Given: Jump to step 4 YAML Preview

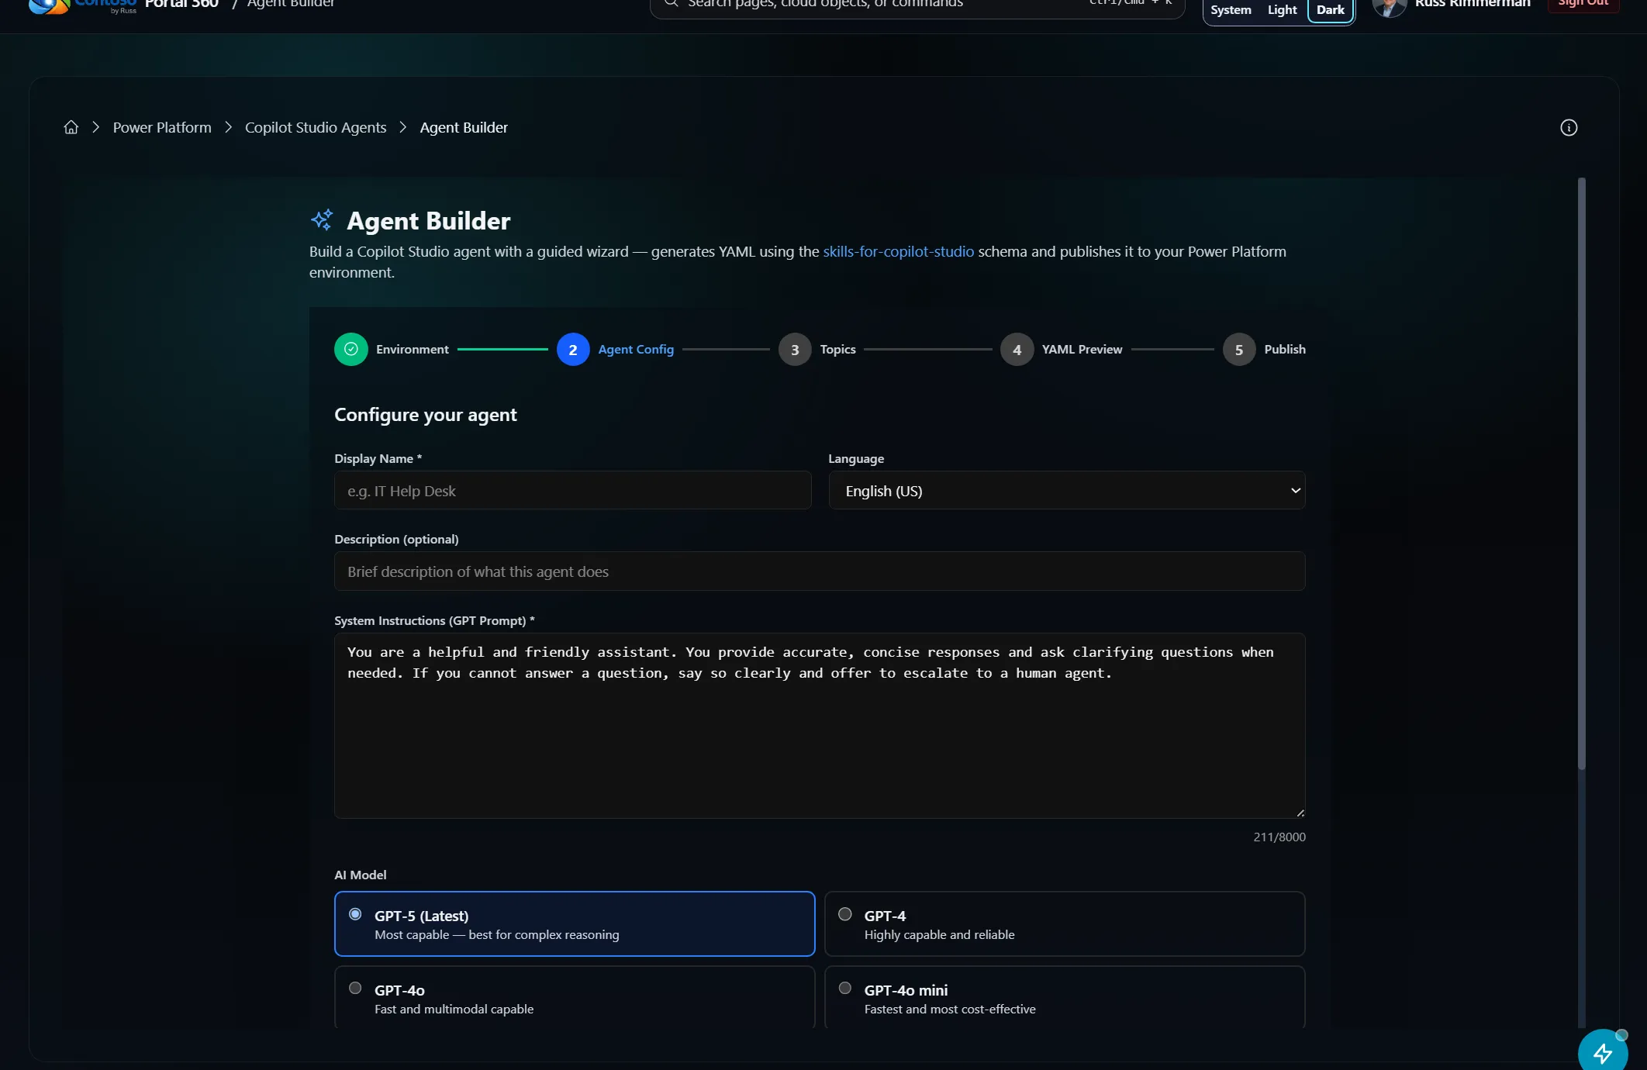Looking at the screenshot, I should tap(1062, 349).
